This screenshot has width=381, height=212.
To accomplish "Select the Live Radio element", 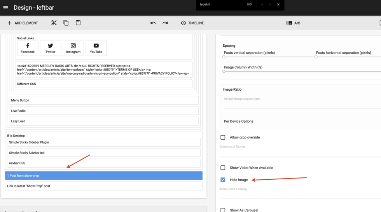I will [103, 111].
